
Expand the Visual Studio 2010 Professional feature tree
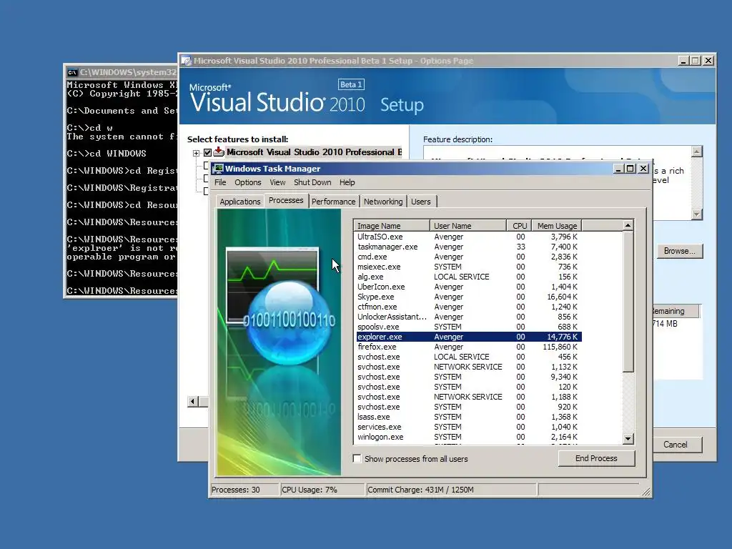(196, 153)
